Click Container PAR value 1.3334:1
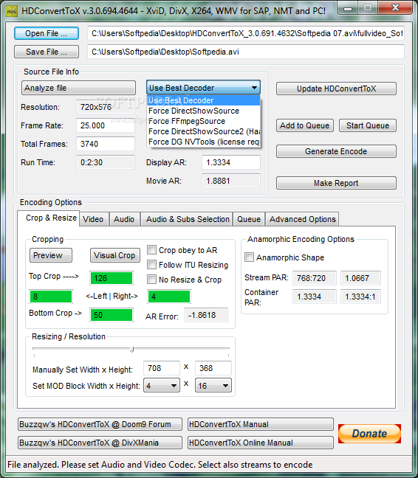The width and height of the screenshot is (418, 478). pyautogui.click(x=360, y=297)
